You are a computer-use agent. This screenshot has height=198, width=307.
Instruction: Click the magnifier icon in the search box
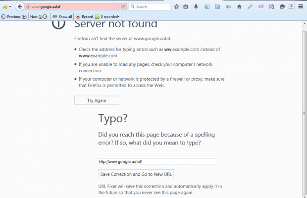(x=133, y=6)
